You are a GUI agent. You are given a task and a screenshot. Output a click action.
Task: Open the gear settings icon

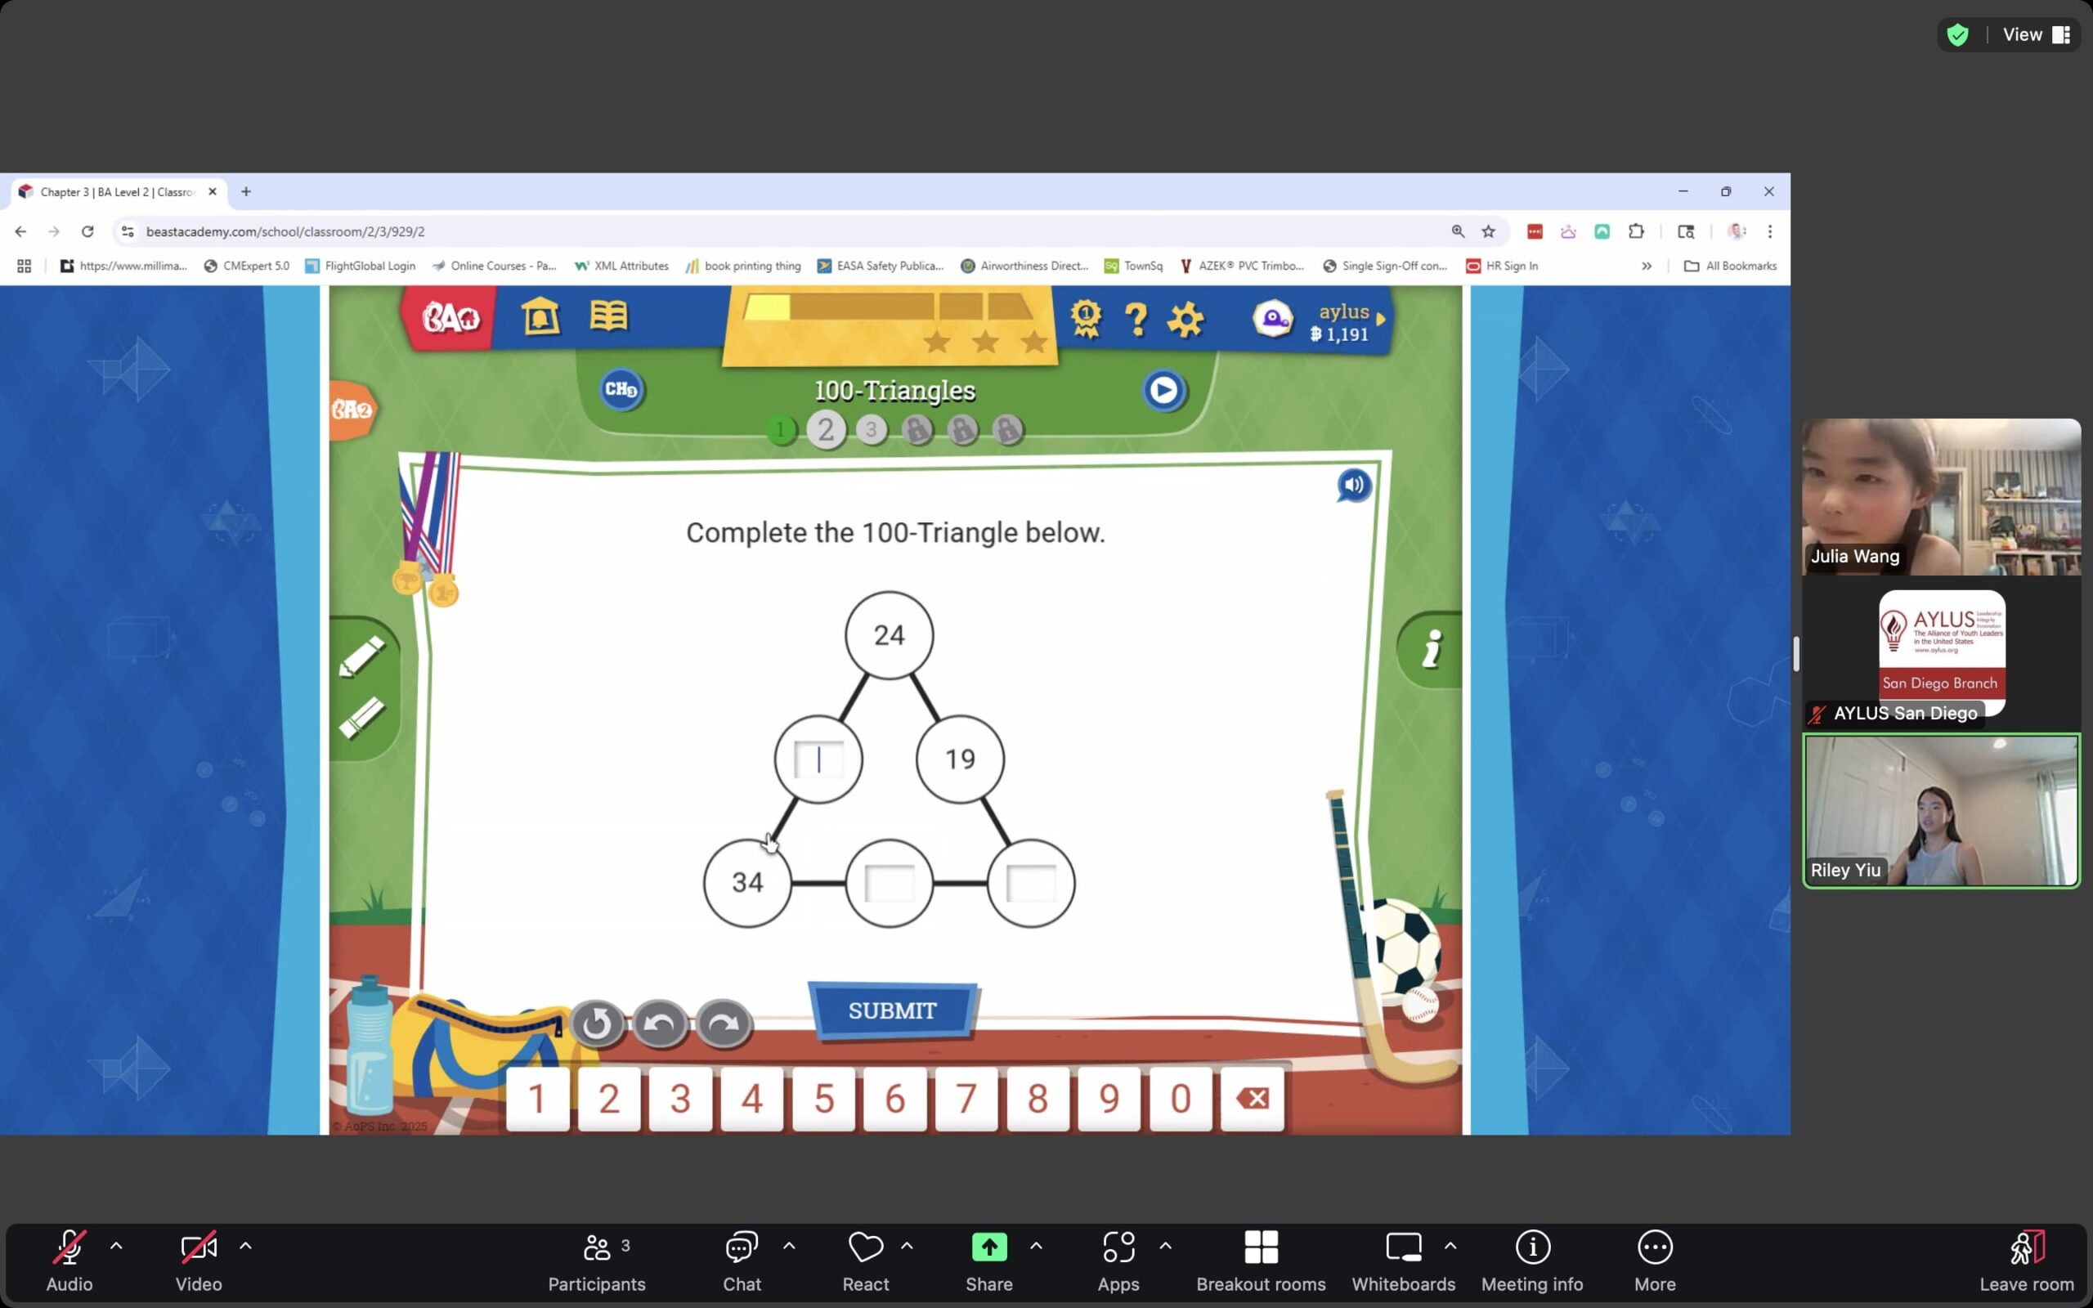click(1185, 319)
